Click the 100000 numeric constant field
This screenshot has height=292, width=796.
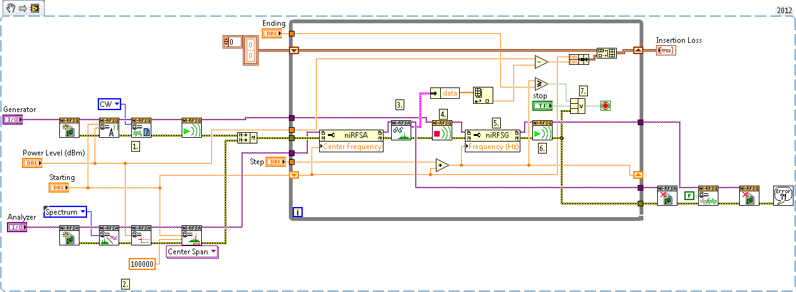coord(142,264)
